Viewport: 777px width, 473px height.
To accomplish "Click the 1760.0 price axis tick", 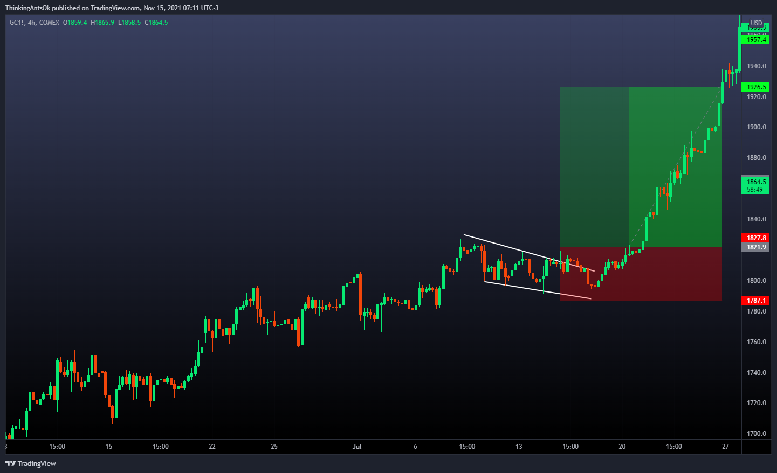I will click(x=756, y=342).
